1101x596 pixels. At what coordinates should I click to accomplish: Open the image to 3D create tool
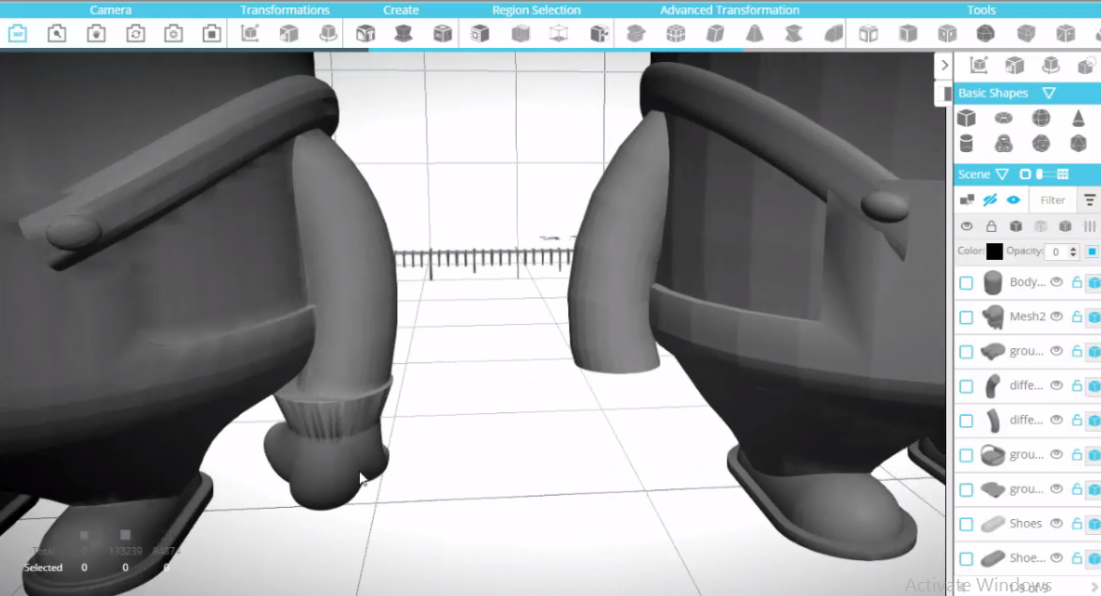(x=442, y=34)
